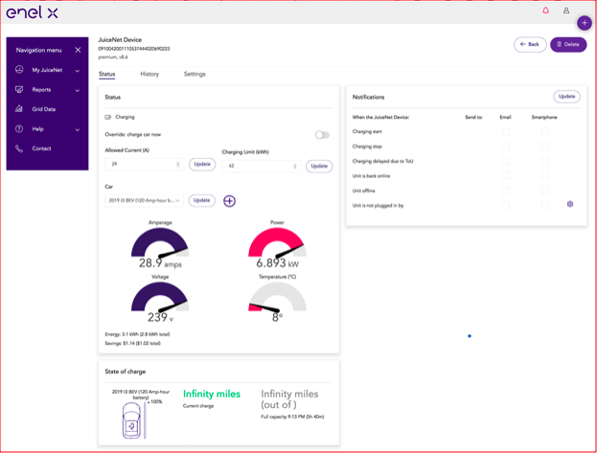Click the notification bell icon
The height and width of the screenshot is (453, 597).
[x=546, y=11]
